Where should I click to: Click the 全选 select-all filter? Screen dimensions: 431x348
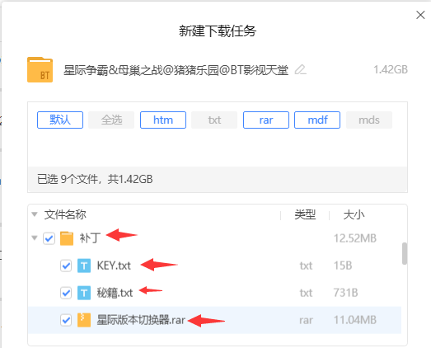[x=111, y=120]
